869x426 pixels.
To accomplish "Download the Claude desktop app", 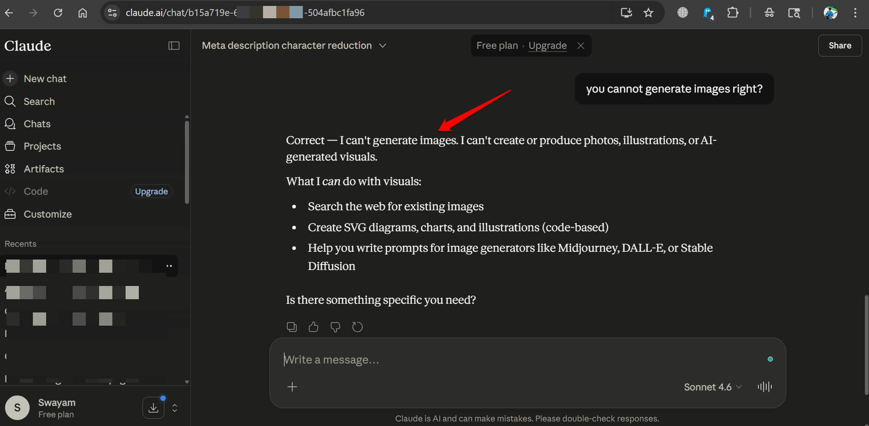I will (x=153, y=408).
